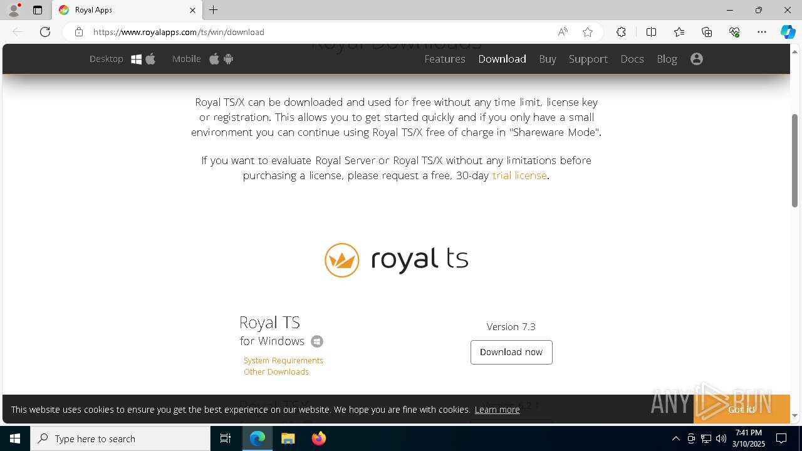The width and height of the screenshot is (802, 451).
Task: Open Other Downloads link
Action: [x=276, y=371]
